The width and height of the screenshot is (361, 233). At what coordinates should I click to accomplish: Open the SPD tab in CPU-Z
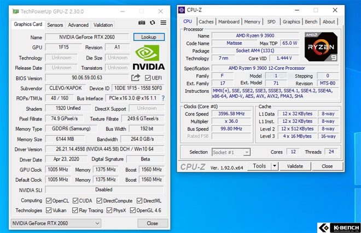[x=271, y=22]
